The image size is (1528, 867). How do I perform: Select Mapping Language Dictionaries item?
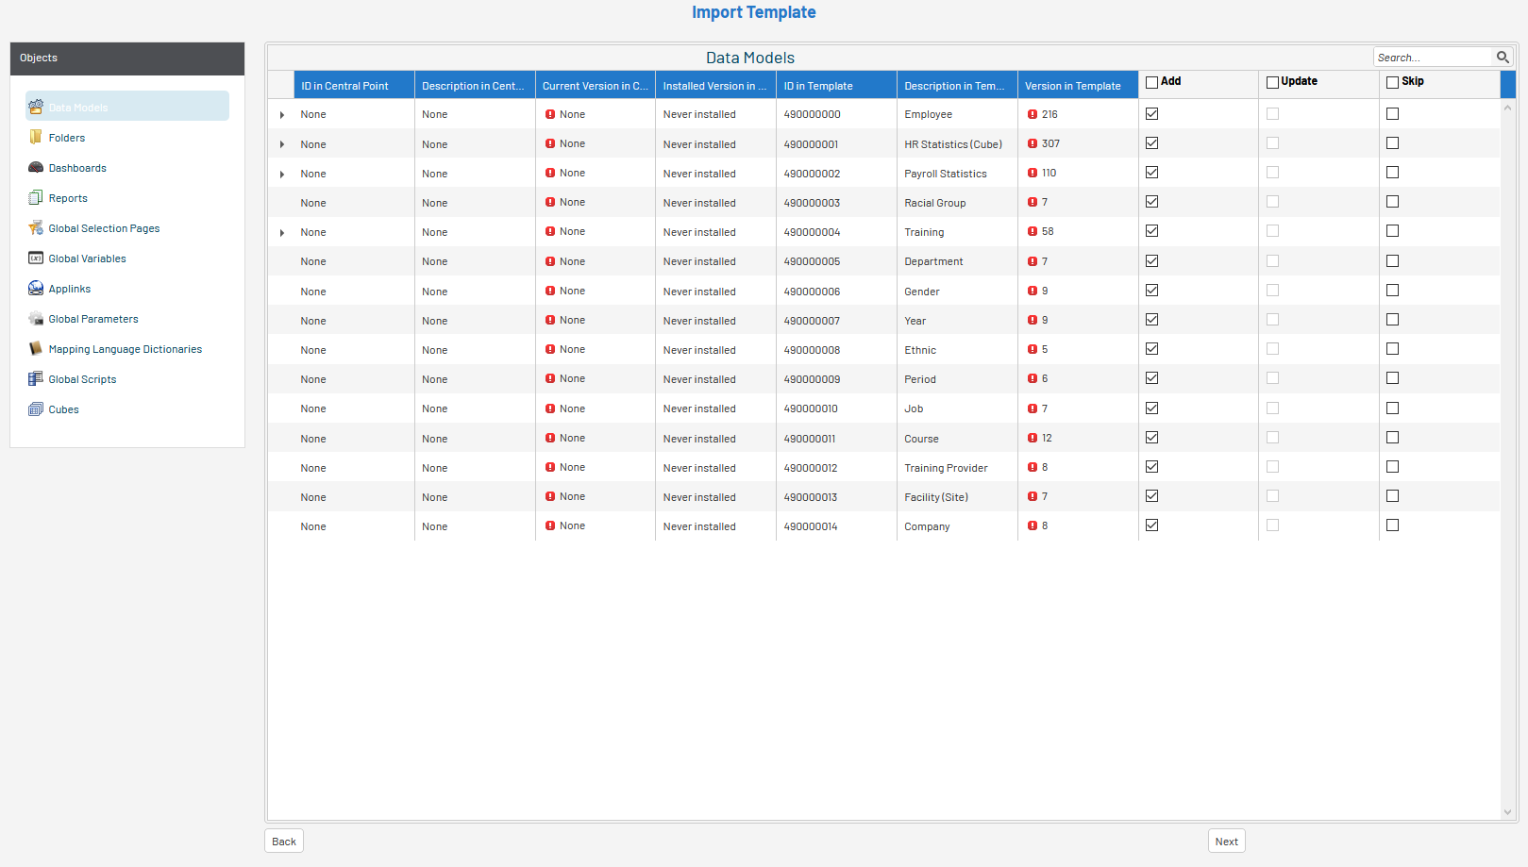click(125, 349)
